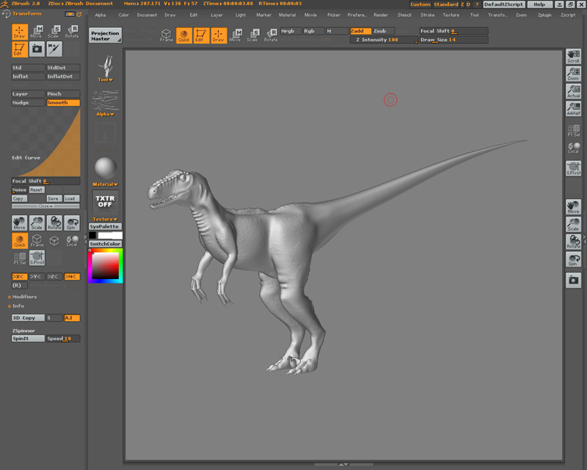The width and height of the screenshot is (587, 470).
Task: Click the Spin icon in the Transform palette
Action: point(72,223)
